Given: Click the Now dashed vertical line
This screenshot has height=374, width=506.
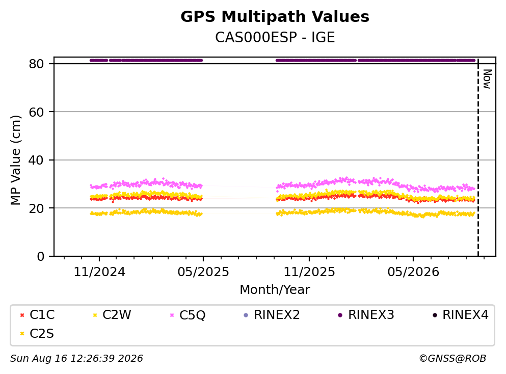Looking at the screenshot, I should coord(478,158).
